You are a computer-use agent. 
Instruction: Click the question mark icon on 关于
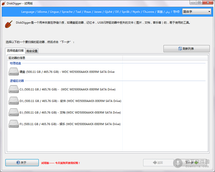coord(18,163)
